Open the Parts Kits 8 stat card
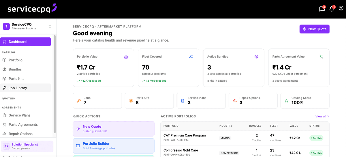 coord(149,100)
